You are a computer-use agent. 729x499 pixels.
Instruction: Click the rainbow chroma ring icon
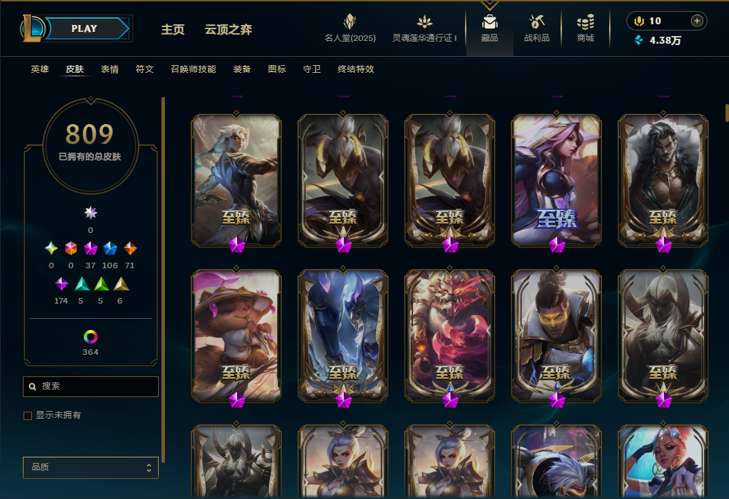(x=91, y=337)
